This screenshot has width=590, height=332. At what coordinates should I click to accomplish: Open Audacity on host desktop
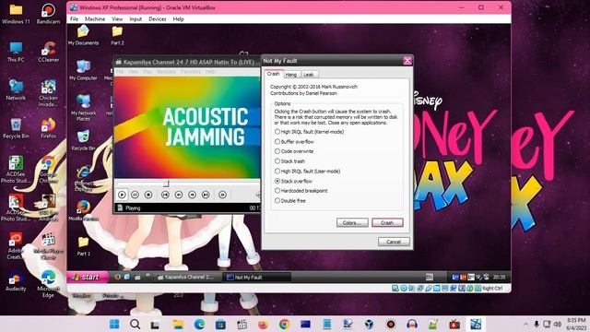(16, 280)
